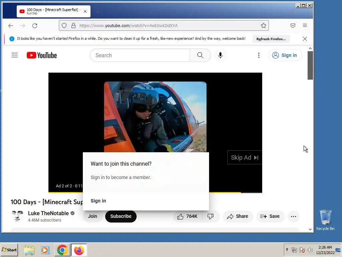Click the Join channel button
The image size is (342, 257).
click(93, 217)
